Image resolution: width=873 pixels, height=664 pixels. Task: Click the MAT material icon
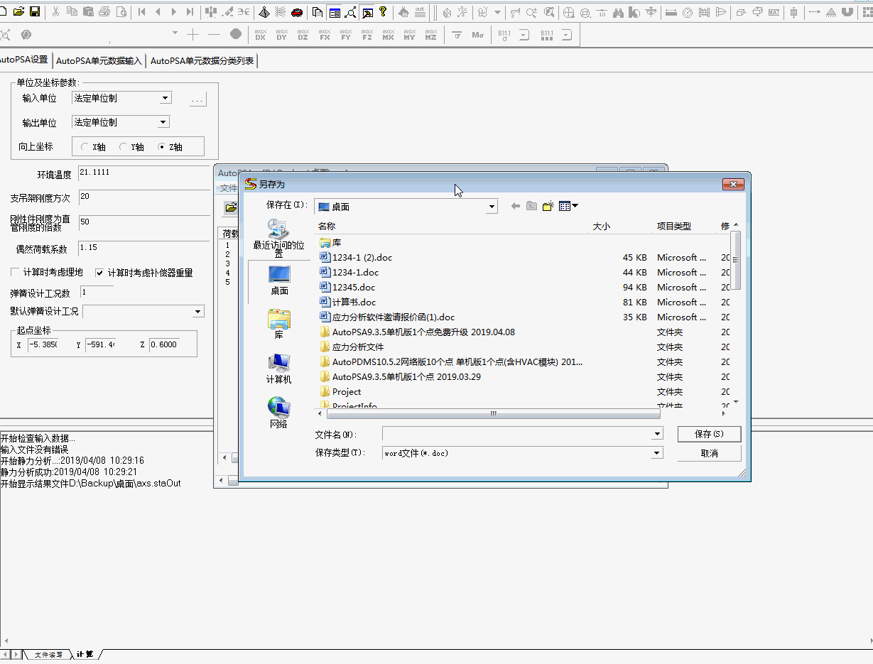(774, 12)
